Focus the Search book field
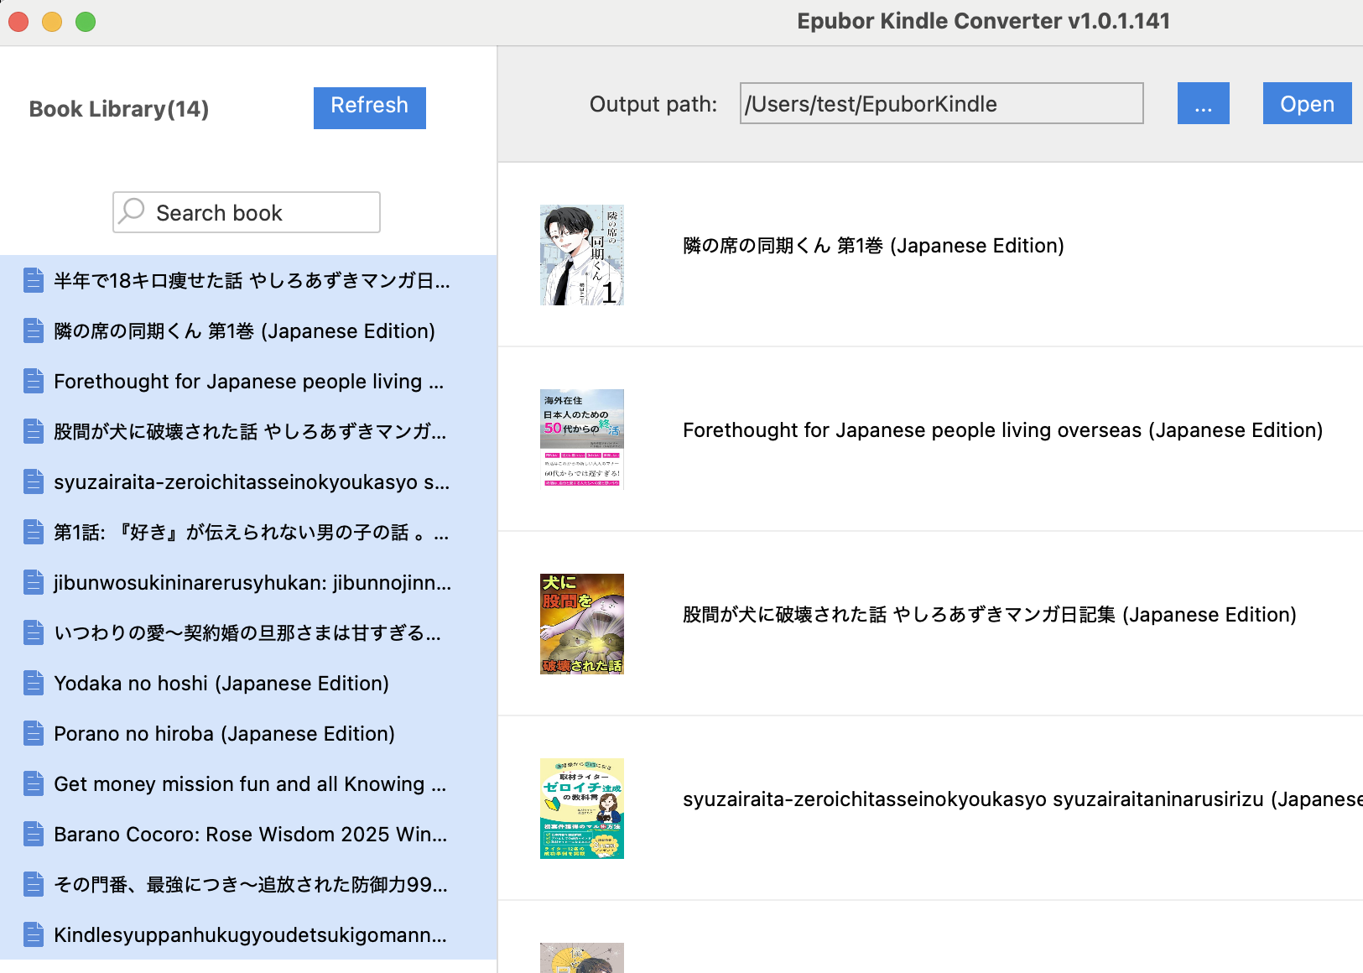1363x973 pixels. [x=247, y=212]
